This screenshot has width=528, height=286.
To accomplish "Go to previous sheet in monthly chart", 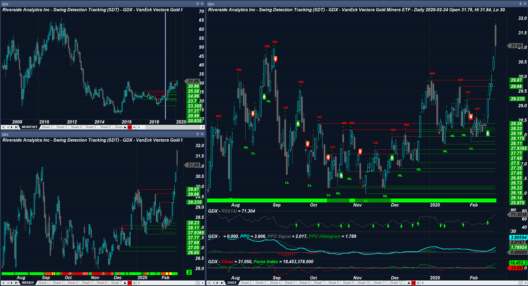I will 7,127.
